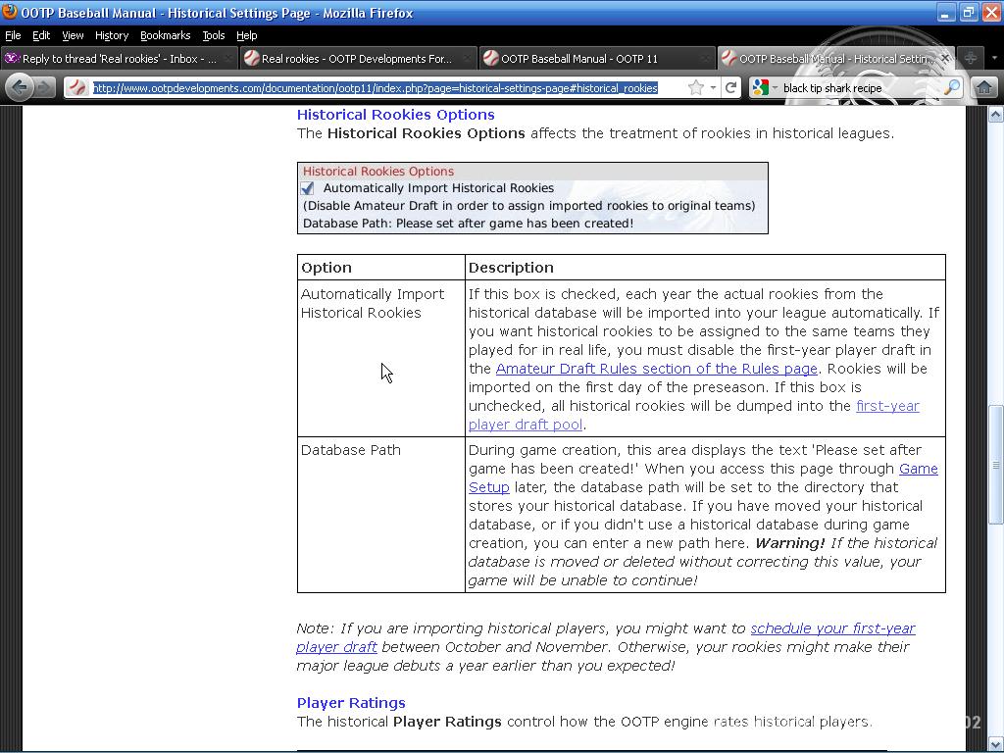Screen dimensions: 1004x753
Task: Open the Amateur Draft Rules section link
Action: (656, 369)
